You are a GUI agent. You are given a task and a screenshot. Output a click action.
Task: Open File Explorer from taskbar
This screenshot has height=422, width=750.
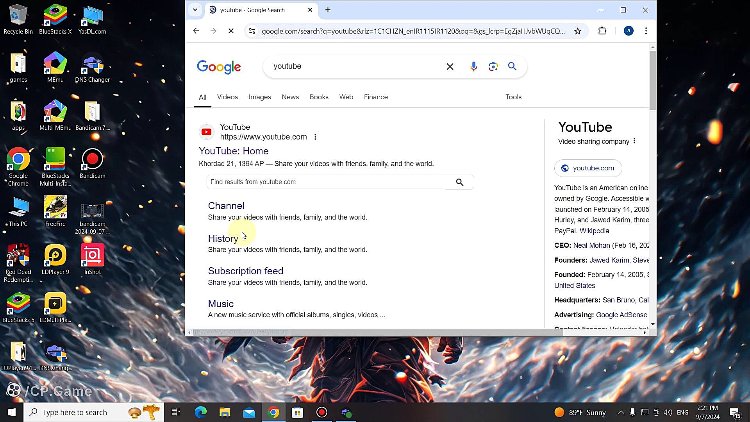(x=225, y=412)
